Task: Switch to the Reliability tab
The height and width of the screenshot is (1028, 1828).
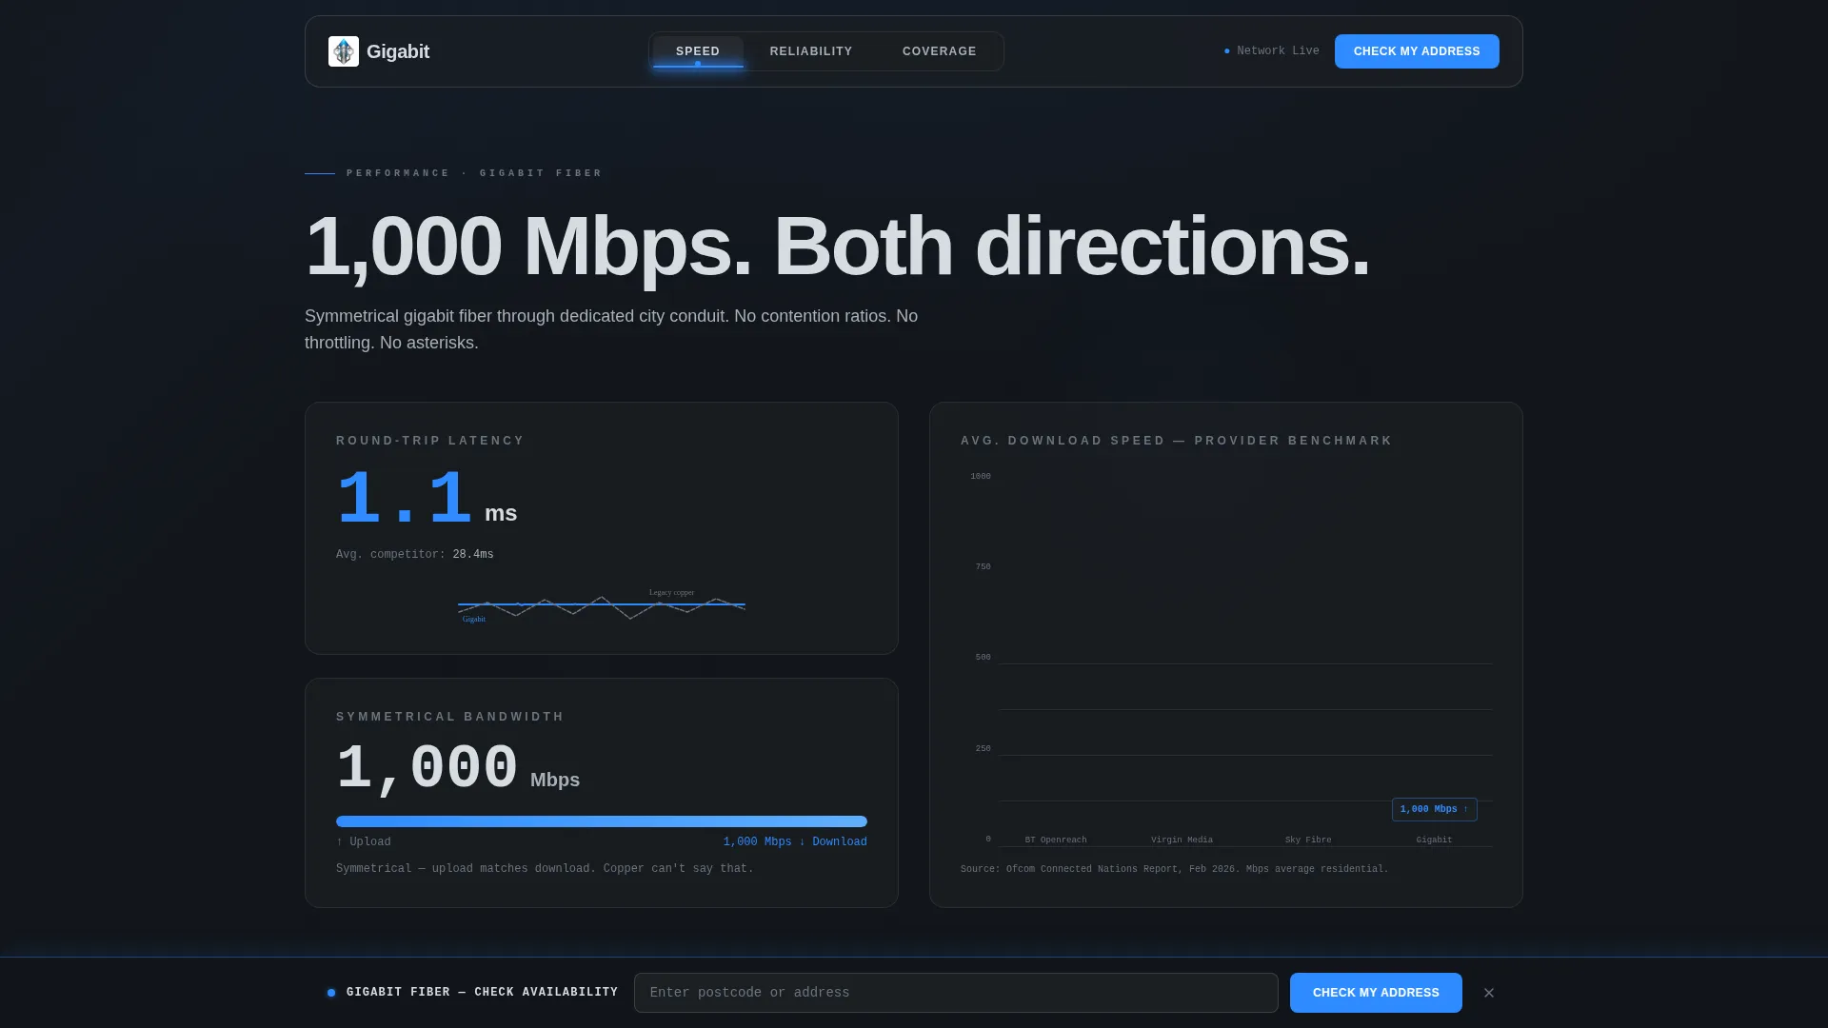Action: click(x=811, y=51)
